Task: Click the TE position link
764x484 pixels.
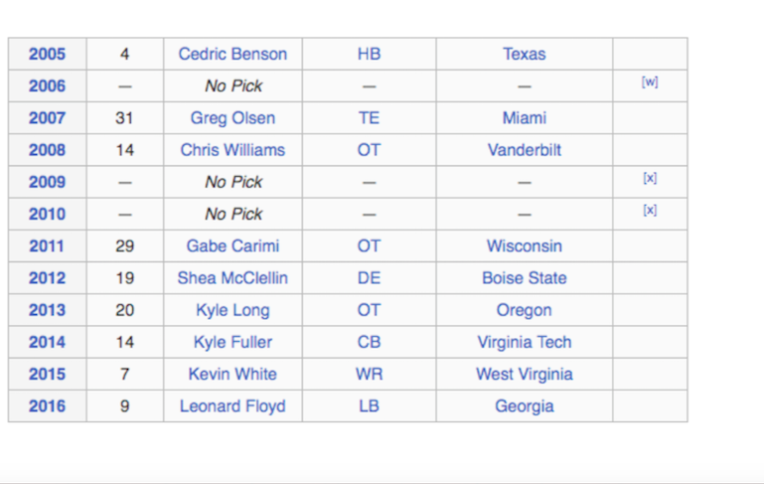Action: [x=369, y=118]
